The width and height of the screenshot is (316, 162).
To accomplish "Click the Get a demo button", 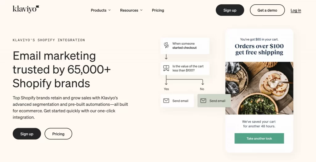I will (x=267, y=10).
